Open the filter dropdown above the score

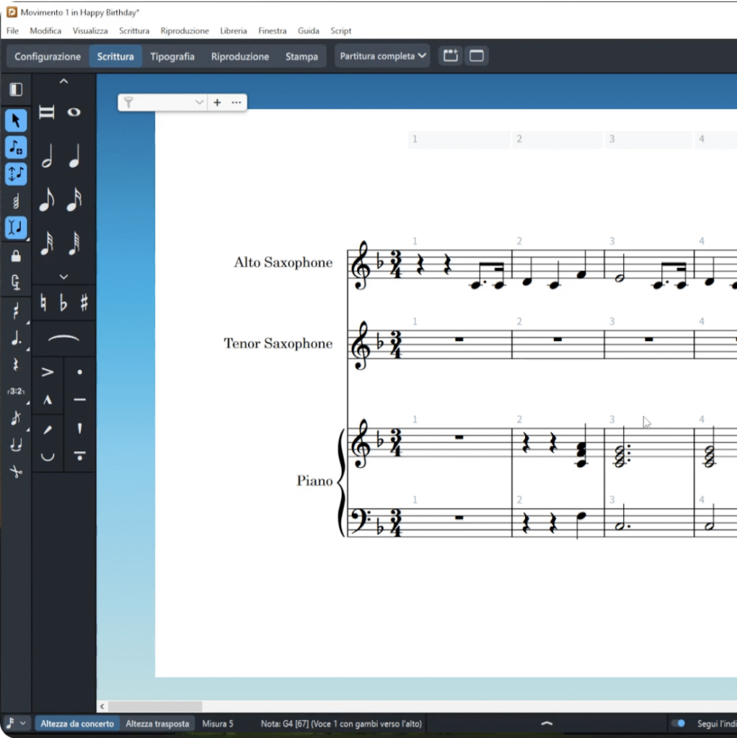tap(200, 103)
